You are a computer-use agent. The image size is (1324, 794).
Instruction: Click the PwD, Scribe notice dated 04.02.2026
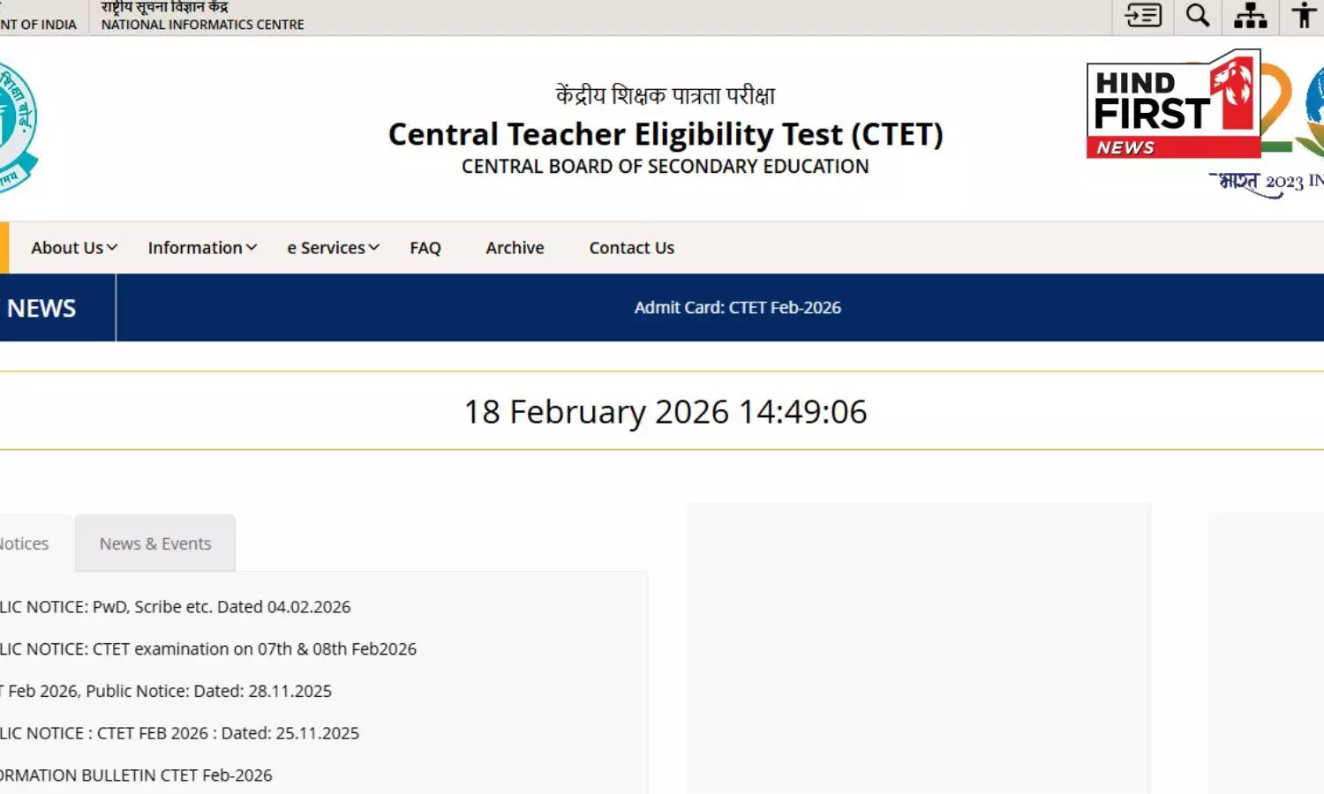coord(175,606)
